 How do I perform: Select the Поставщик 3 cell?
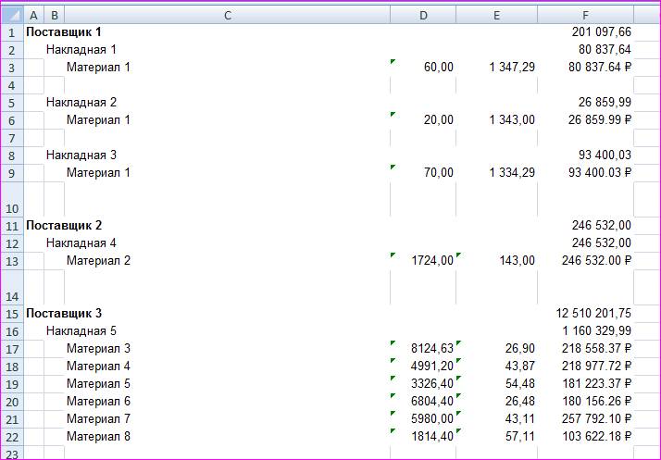click(x=76, y=314)
